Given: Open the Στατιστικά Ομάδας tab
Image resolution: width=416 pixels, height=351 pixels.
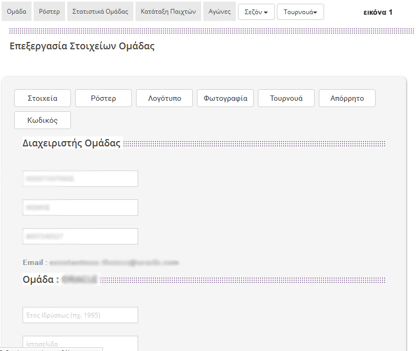Looking at the screenshot, I should point(100,12).
